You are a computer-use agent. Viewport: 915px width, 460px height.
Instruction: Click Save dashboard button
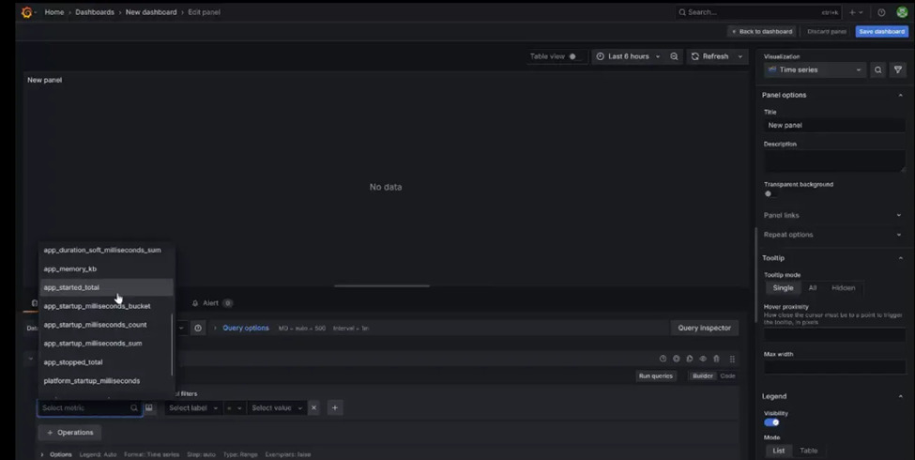click(882, 32)
